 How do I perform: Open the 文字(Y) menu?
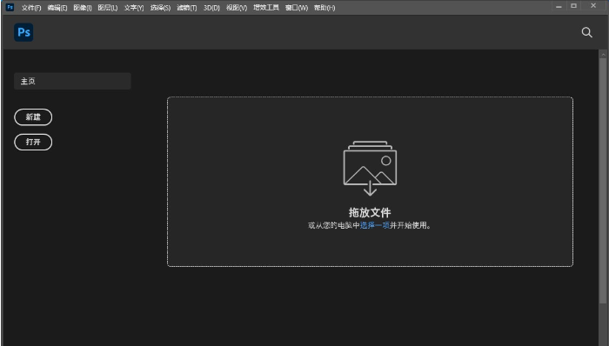click(134, 8)
